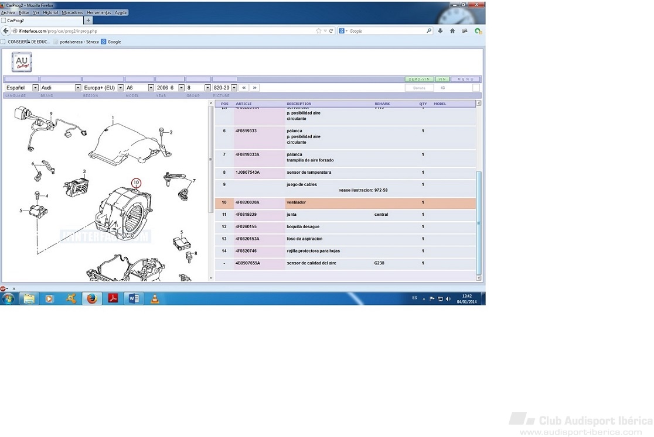Screen dimensions: 654x437
Task: Select the foso de aspiracion row
Action: (345, 239)
